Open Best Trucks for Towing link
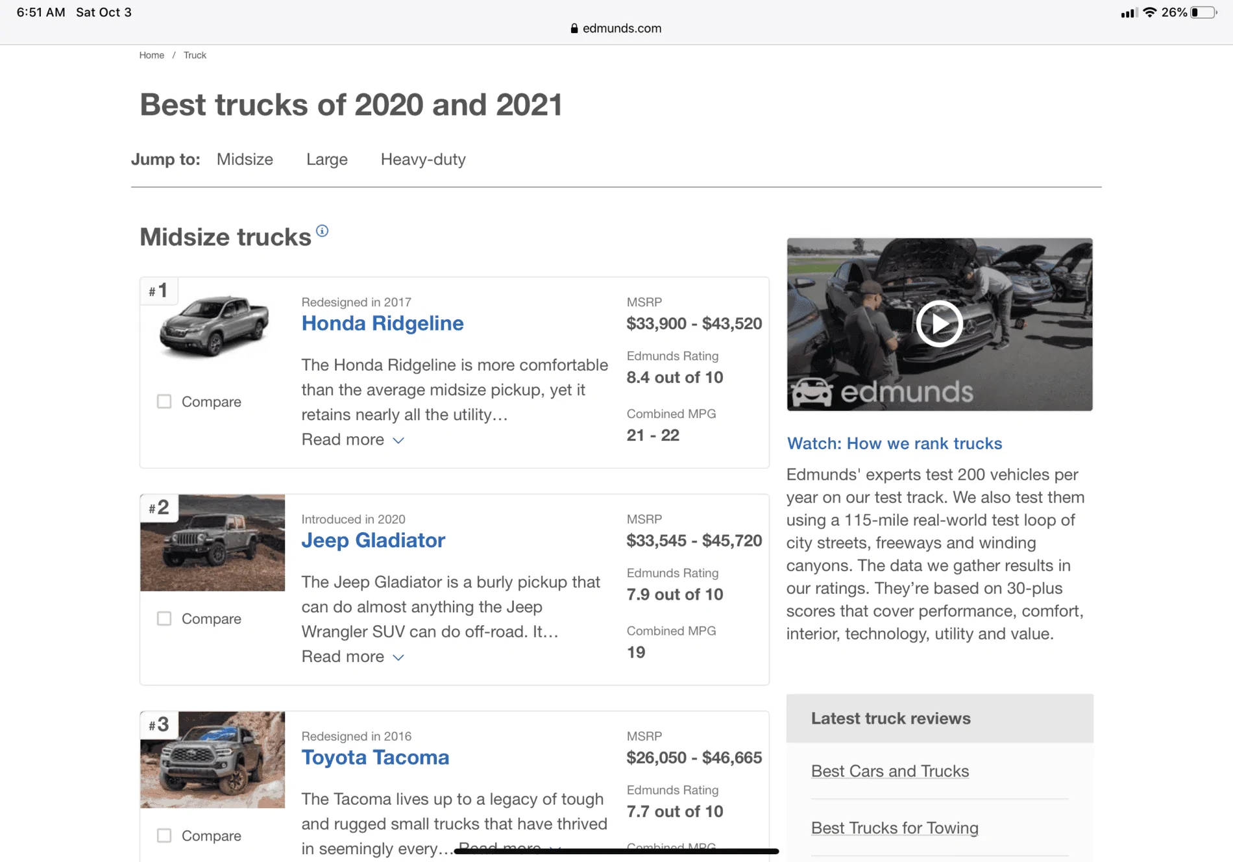Screen dimensions: 1233x862 pyautogui.click(x=895, y=828)
